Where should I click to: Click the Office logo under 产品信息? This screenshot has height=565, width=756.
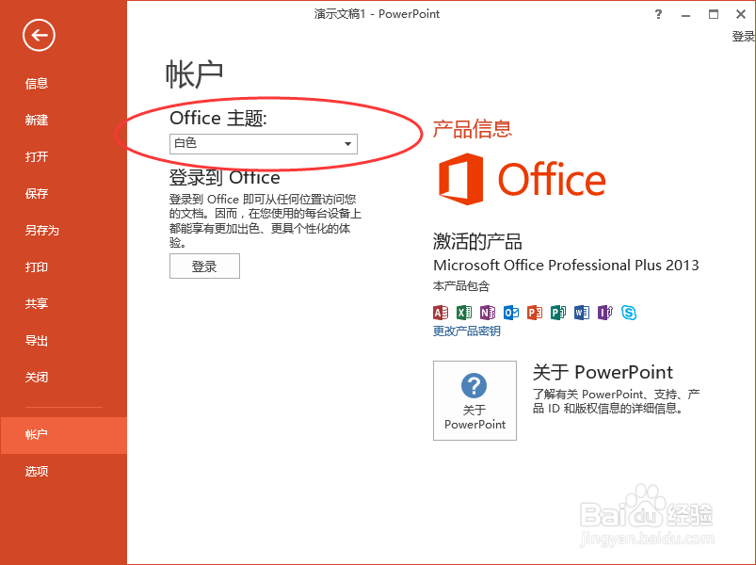coord(522,179)
